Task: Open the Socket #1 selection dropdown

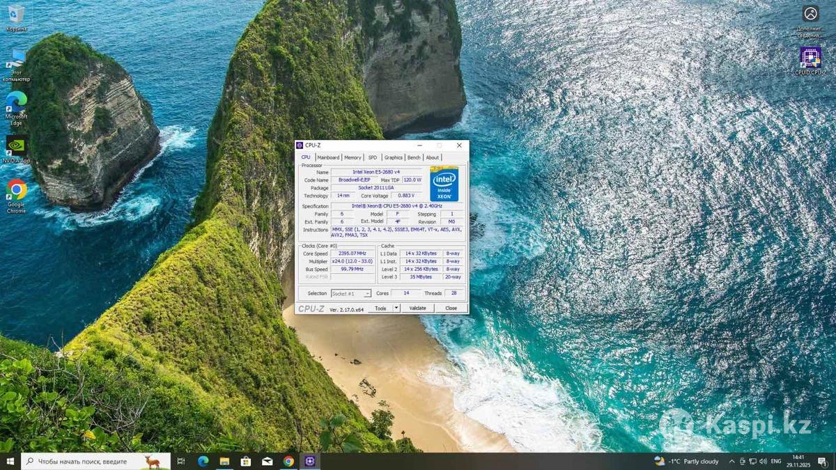Action: pyautogui.click(x=351, y=294)
